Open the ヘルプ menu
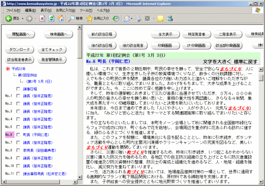The height and width of the screenshot is (186, 265). tap(103, 11)
